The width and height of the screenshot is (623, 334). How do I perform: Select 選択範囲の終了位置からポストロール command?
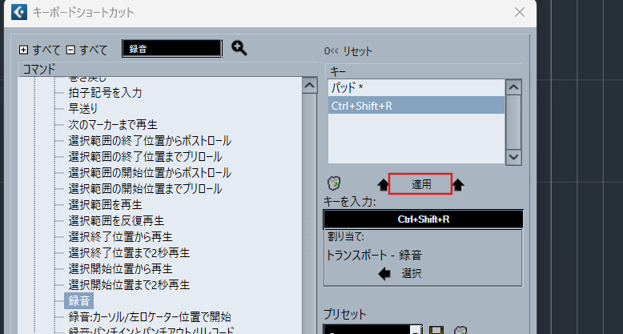pyautogui.click(x=150, y=140)
